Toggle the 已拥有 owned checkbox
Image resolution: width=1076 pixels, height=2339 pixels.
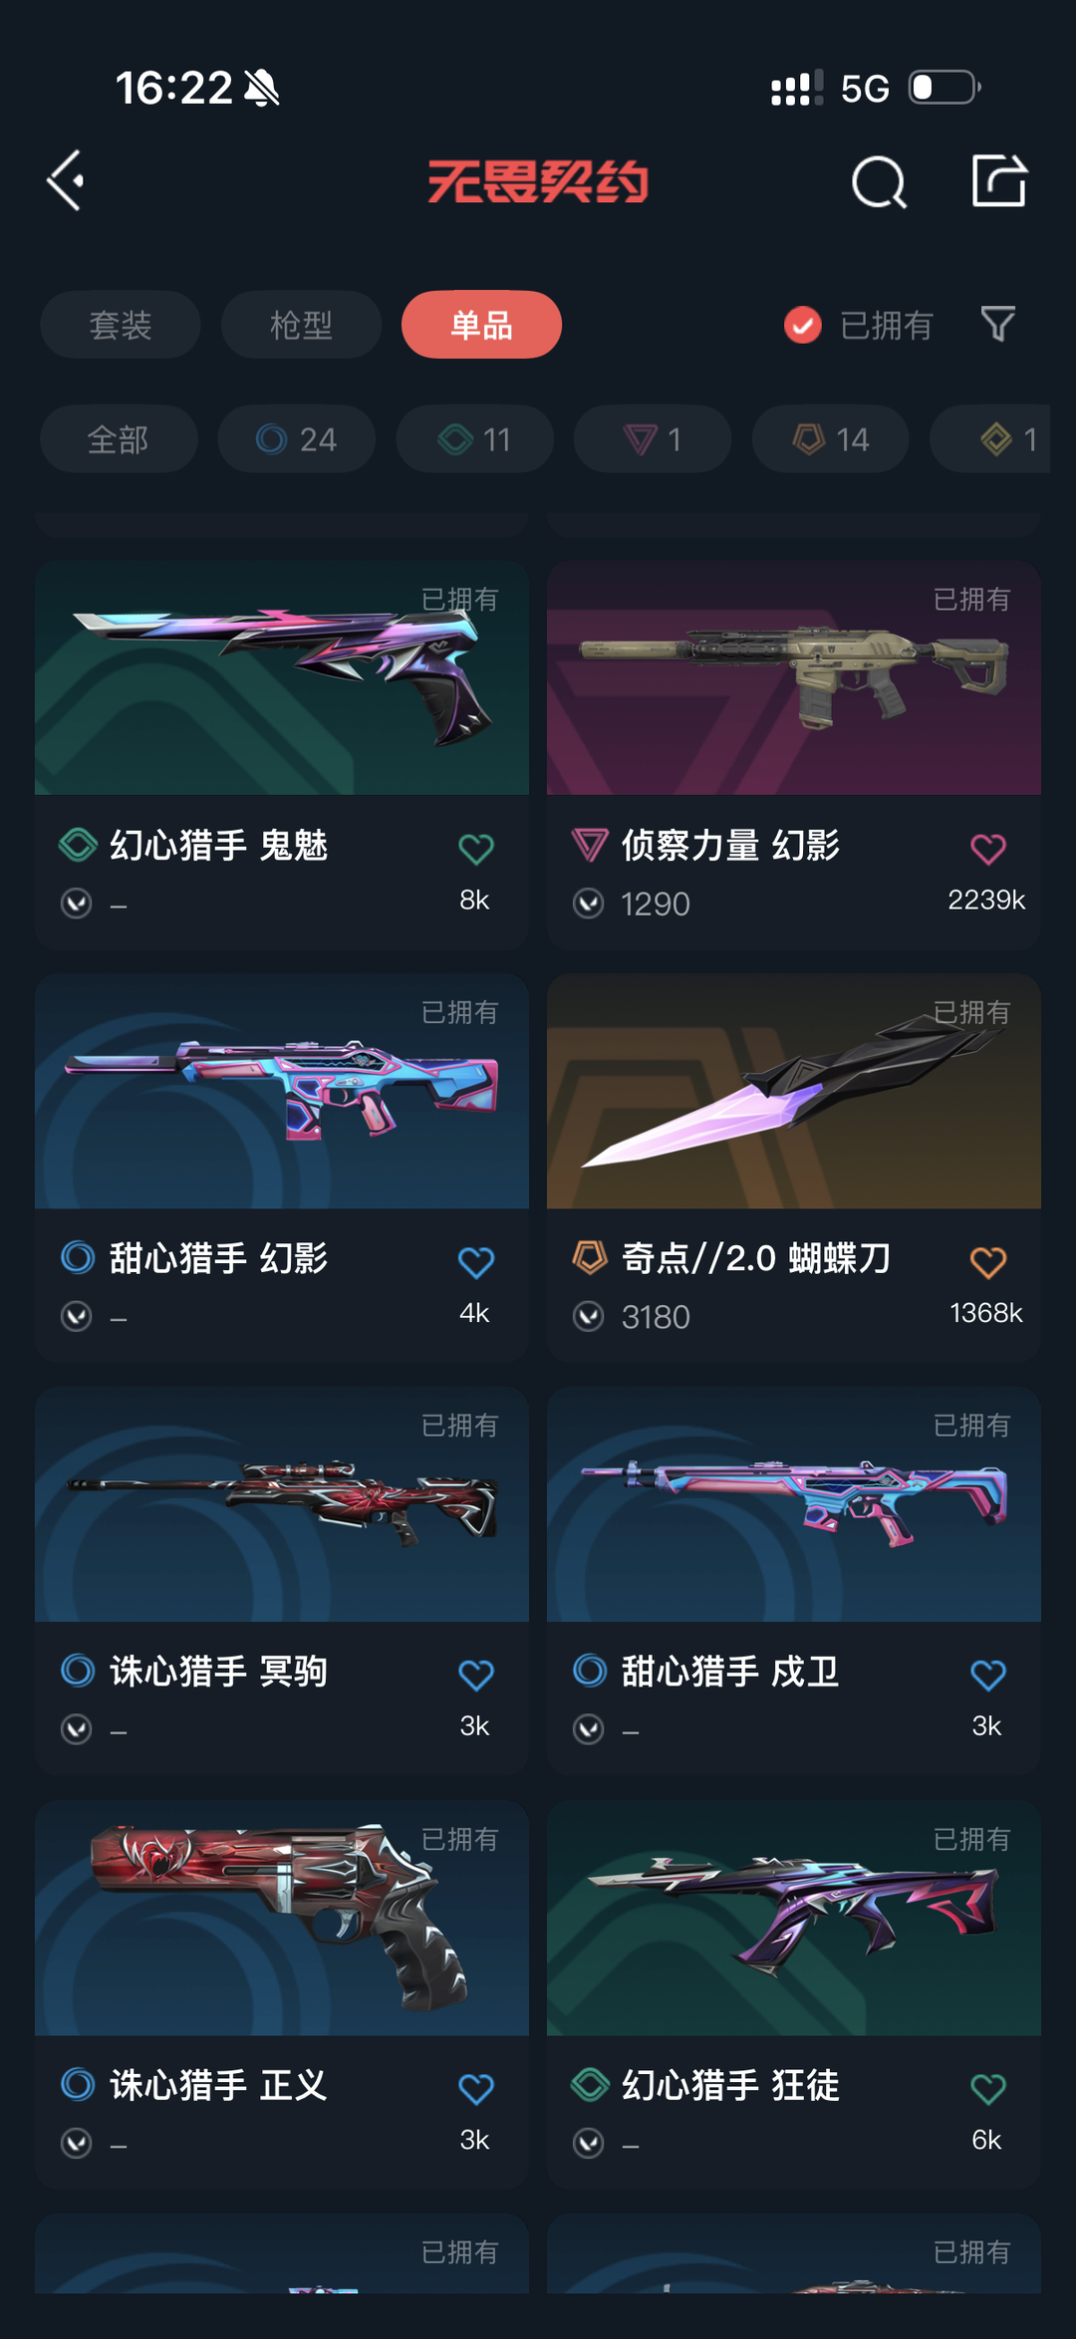coord(803,325)
